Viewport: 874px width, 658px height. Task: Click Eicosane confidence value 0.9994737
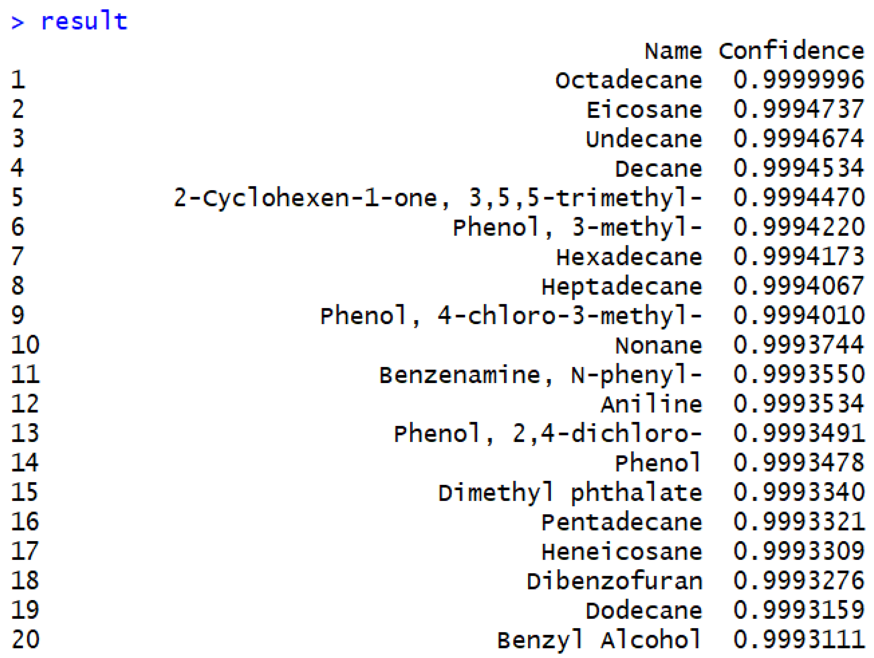pyautogui.click(x=798, y=110)
